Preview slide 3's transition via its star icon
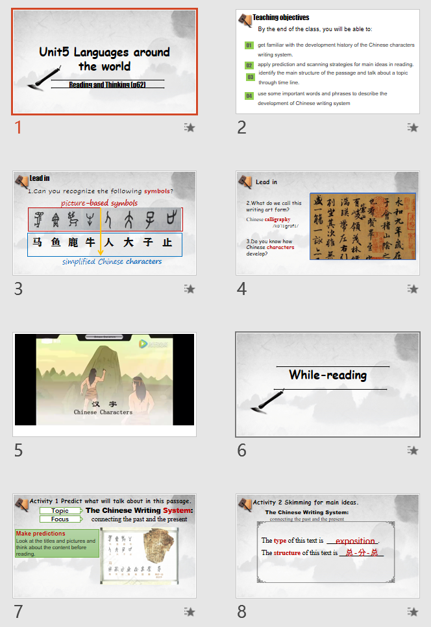The width and height of the screenshot is (431, 627). [189, 289]
